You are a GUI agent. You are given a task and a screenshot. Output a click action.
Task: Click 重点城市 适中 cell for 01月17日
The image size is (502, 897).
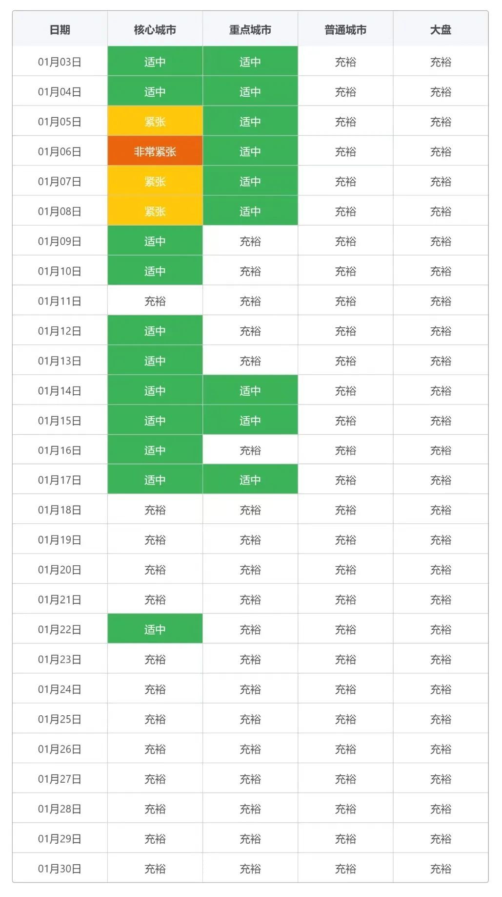pyautogui.click(x=250, y=479)
